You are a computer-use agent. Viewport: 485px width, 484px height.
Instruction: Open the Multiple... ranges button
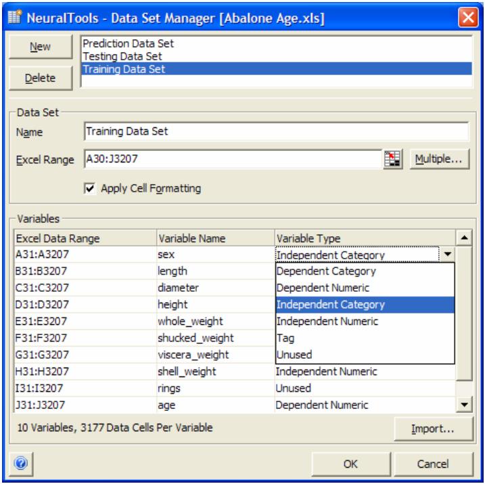(439, 159)
